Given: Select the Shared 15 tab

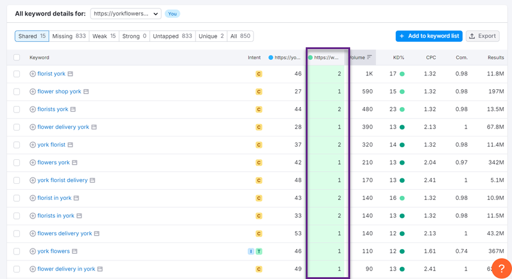Looking at the screenshot, I should 32,36.
